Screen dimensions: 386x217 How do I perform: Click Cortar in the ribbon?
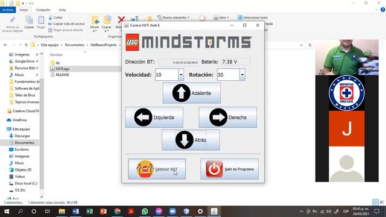(55, 17)
